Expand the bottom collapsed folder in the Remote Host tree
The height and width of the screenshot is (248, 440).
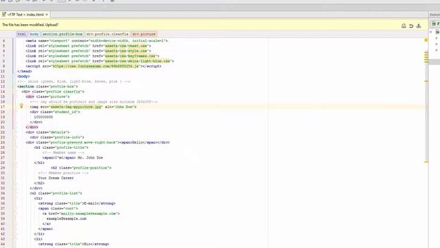[x=437, y=50]
